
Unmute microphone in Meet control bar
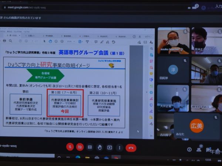tap(70, 147)
